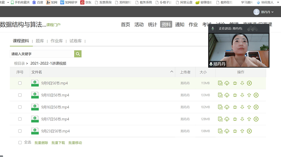The image size is (281, 157).
Task: Open the 京东 JD bookmark
Action: click(x=86, y=2)
